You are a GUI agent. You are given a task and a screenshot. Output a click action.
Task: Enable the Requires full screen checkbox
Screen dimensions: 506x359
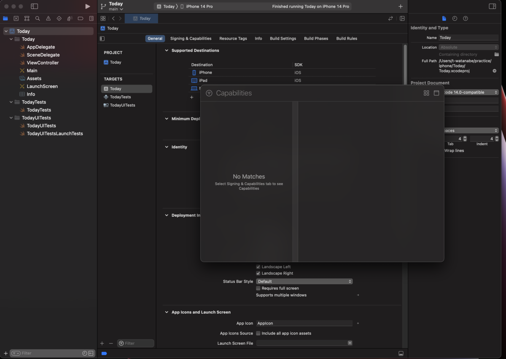258,288
